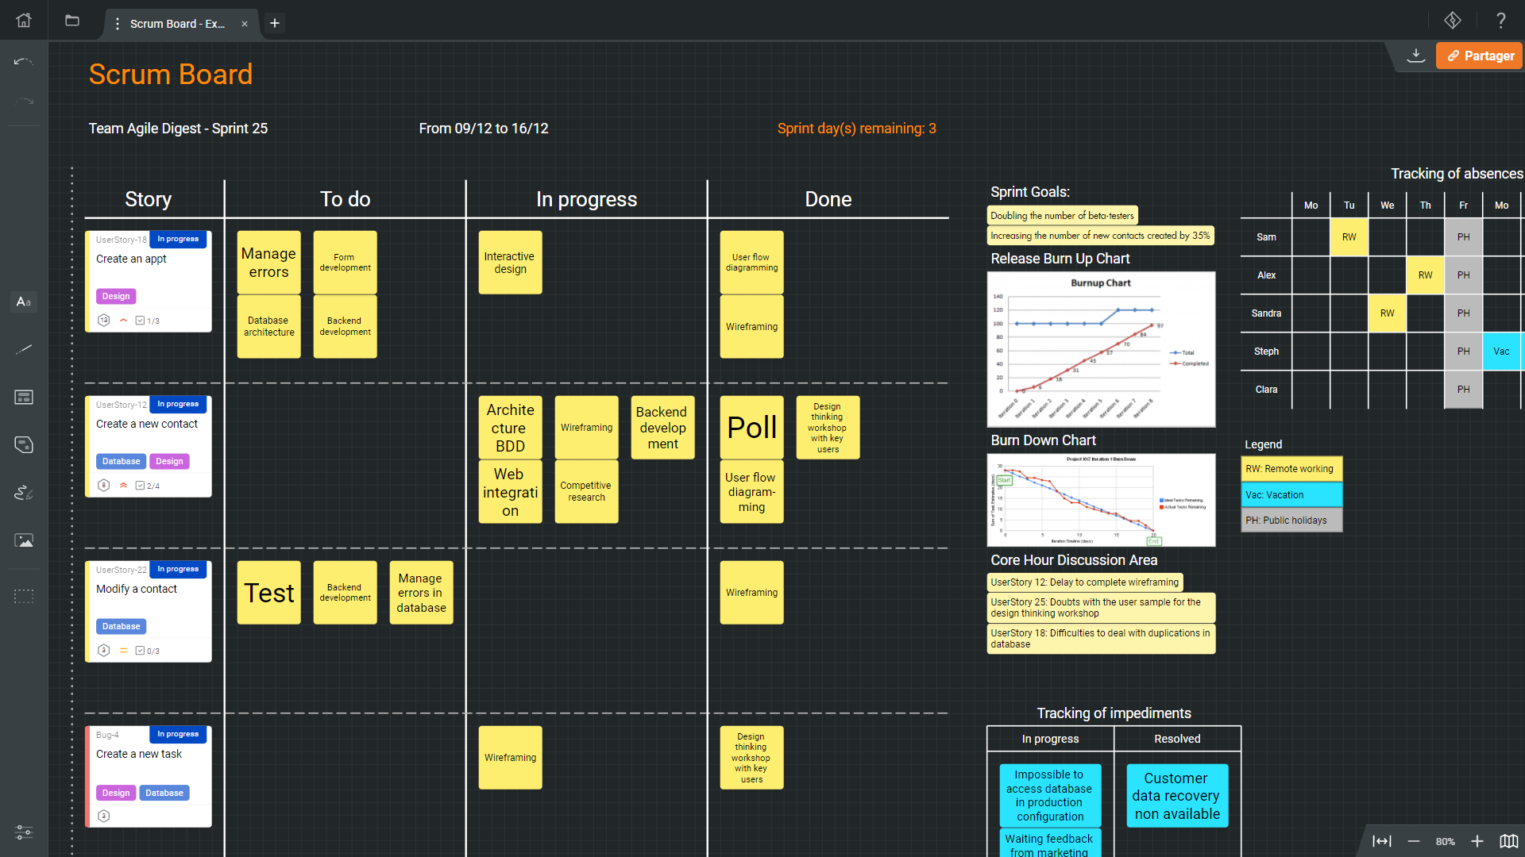Expand priority chevron on UserStory-18 card
The image size is (1525, 857).
(123, 321)
